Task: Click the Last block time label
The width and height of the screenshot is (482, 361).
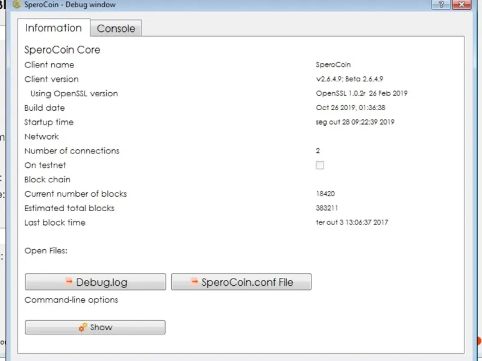Action: point(55,223)
